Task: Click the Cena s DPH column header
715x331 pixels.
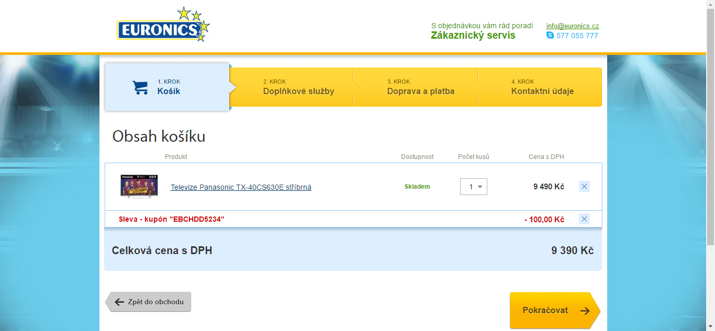Action: (546, 157)
